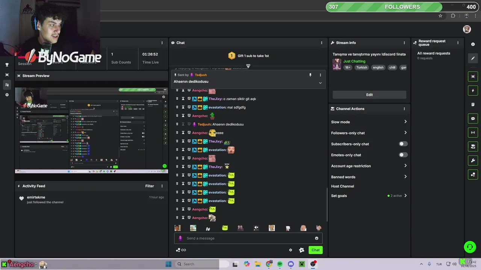The width and height of the screenshot is (481, 270).
Task: Expand Account age restriction settings
Action: (x=405, y=166)
